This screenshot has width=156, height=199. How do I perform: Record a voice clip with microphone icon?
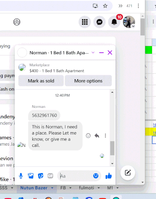click(x=21, y=176)
